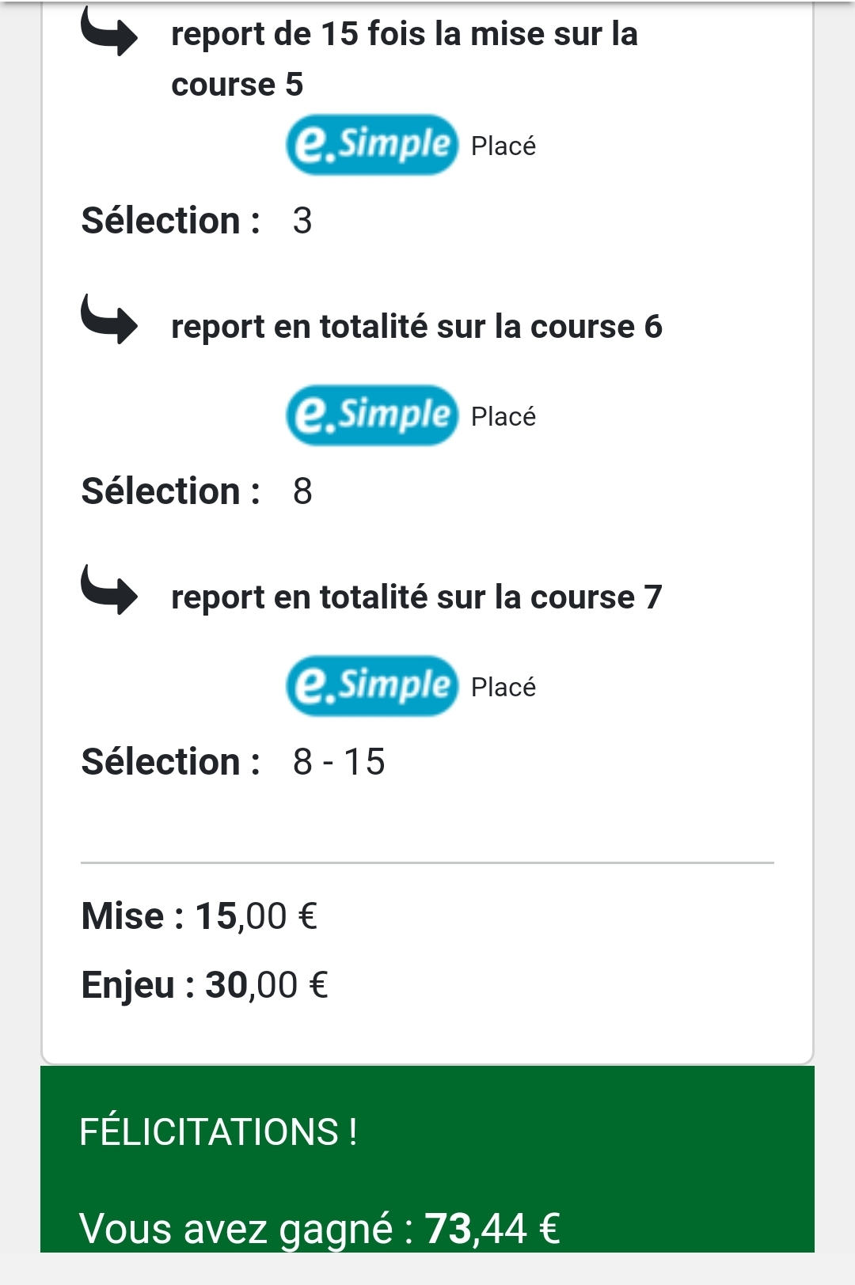Click the separator line above Mise
Screen dimensions: 855x1285
tap(427, 862)
